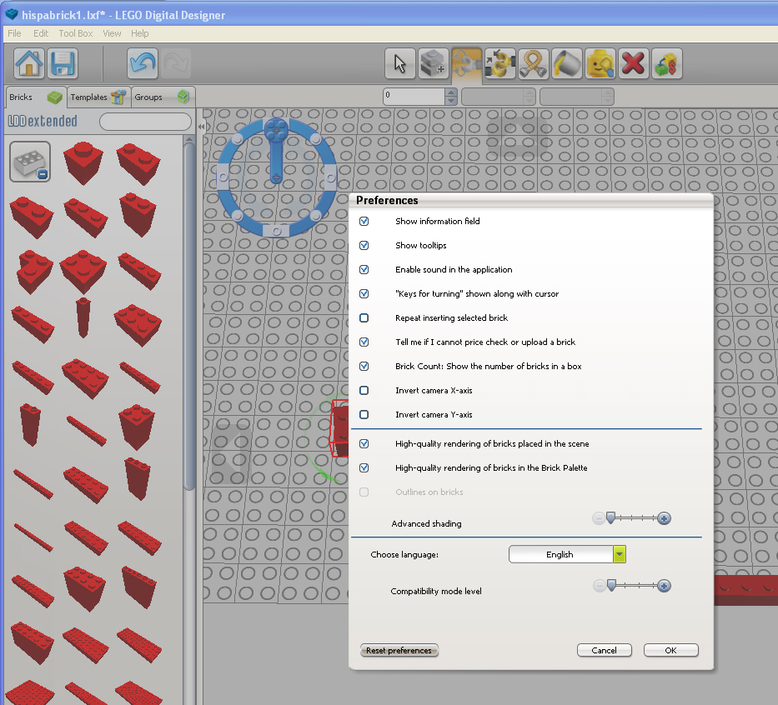
Task: Open the Choose language dropdown arrow
Action: click(620, 554)
